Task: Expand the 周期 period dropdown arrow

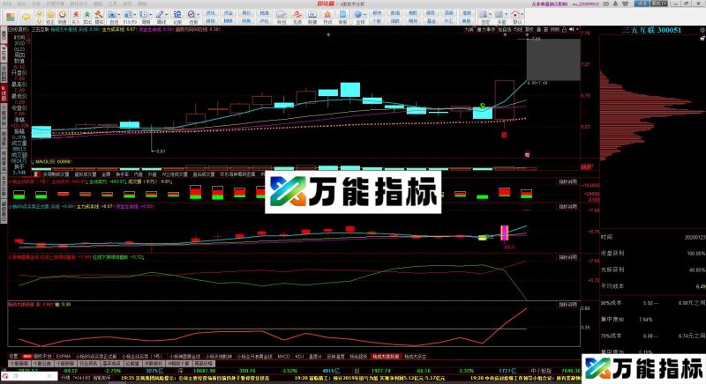Action: [x=150, y=15]
